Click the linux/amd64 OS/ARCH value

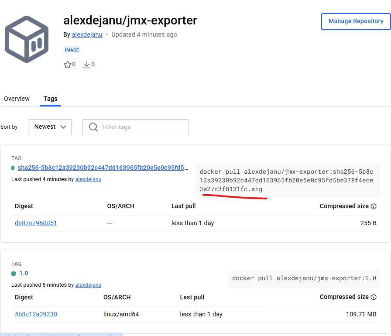121,314
